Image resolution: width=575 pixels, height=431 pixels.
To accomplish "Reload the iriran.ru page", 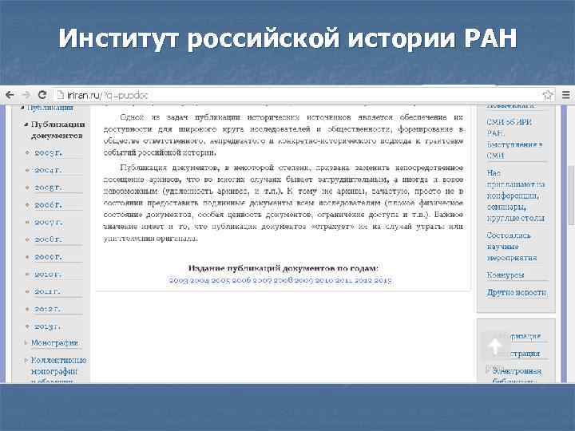I will [42, 95].
